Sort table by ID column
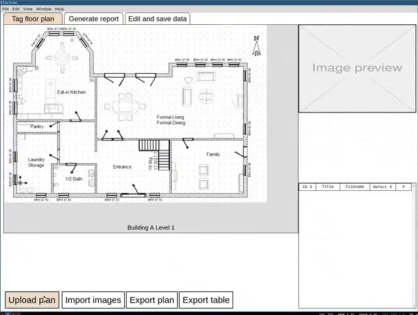 [306, 187]
